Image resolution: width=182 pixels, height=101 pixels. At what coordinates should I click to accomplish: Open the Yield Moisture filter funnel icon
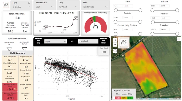coord(9,49)
